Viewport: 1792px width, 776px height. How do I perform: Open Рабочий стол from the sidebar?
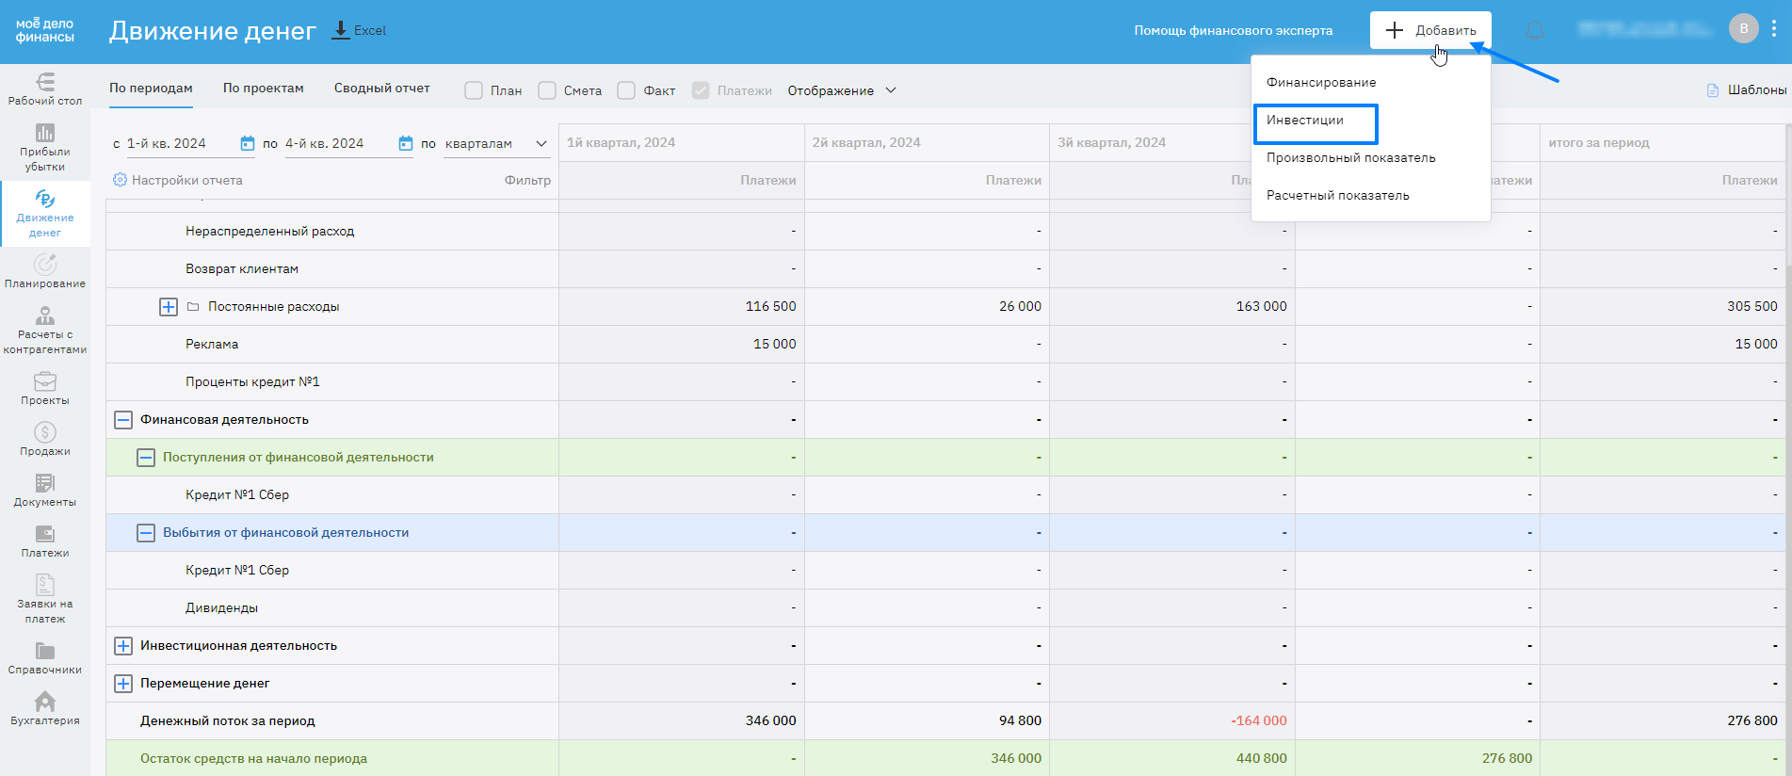coord(44,89)
